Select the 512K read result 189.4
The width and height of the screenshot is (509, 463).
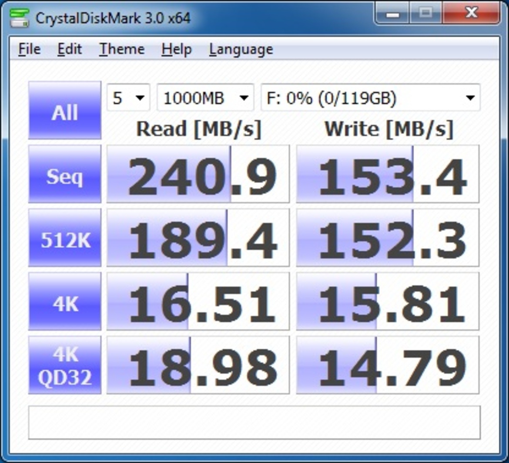pyautogui.click(x=198, y=238)
